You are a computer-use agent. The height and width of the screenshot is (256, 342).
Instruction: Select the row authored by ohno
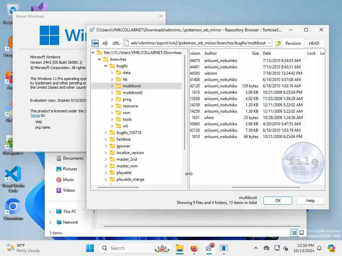pyautogui.click(x=257, y=118)
